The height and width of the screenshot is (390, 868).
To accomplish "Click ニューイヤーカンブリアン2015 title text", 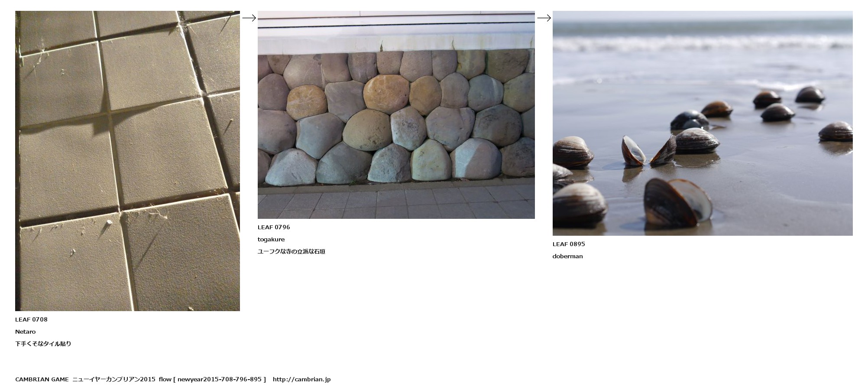I will (114, 379).
